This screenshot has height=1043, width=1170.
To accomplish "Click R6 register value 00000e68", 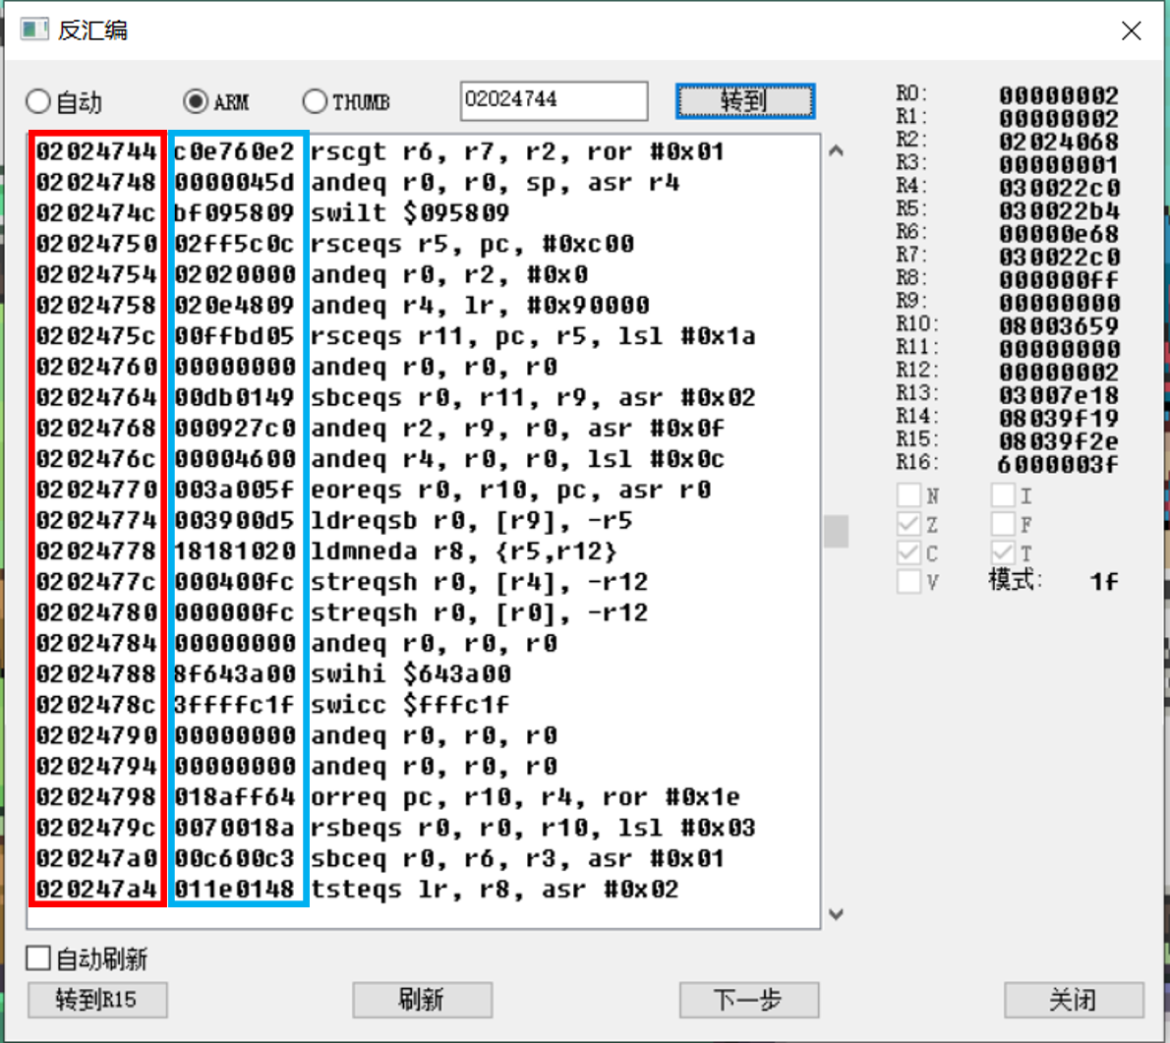I will coord(1059,234).
